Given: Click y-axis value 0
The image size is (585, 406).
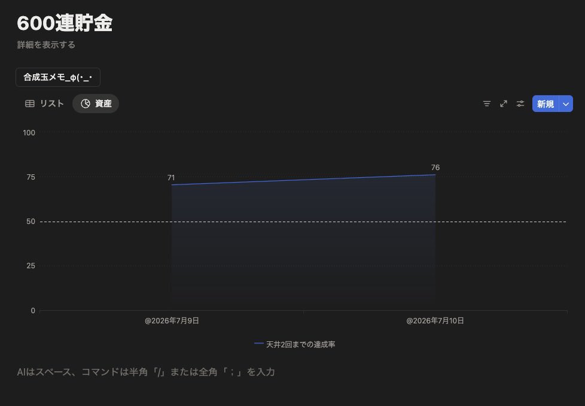Looking at the screenshot, I should (33, 310).
